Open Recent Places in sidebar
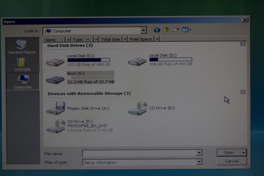Image resolution: width=264 pixels, height=176 pixels. 22,47
